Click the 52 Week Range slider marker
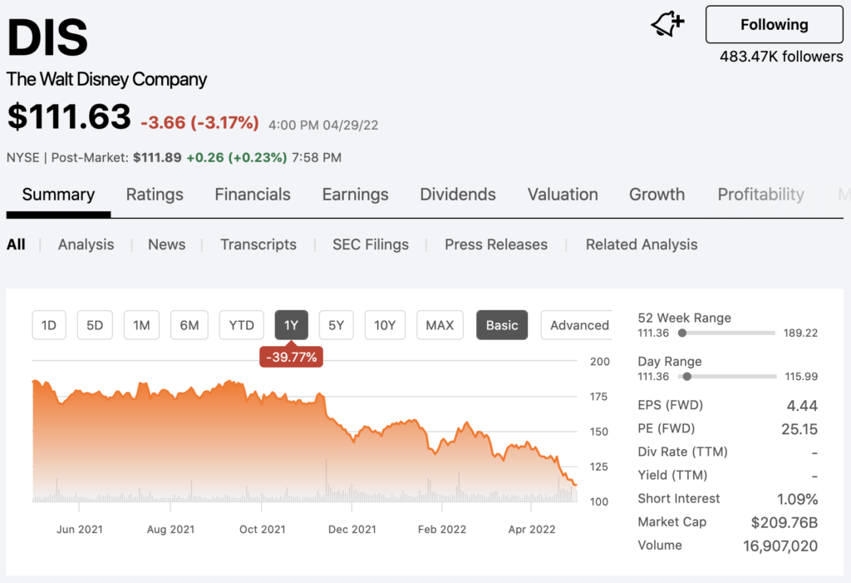851x583 pixels. coord(682,333)
